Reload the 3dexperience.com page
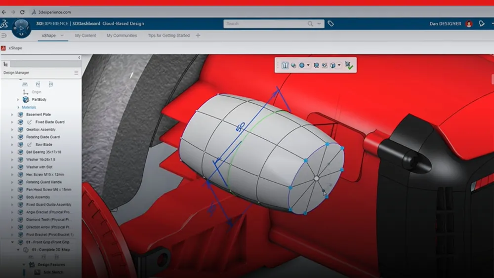The image size is (494, 278). [x=22, y=12]
